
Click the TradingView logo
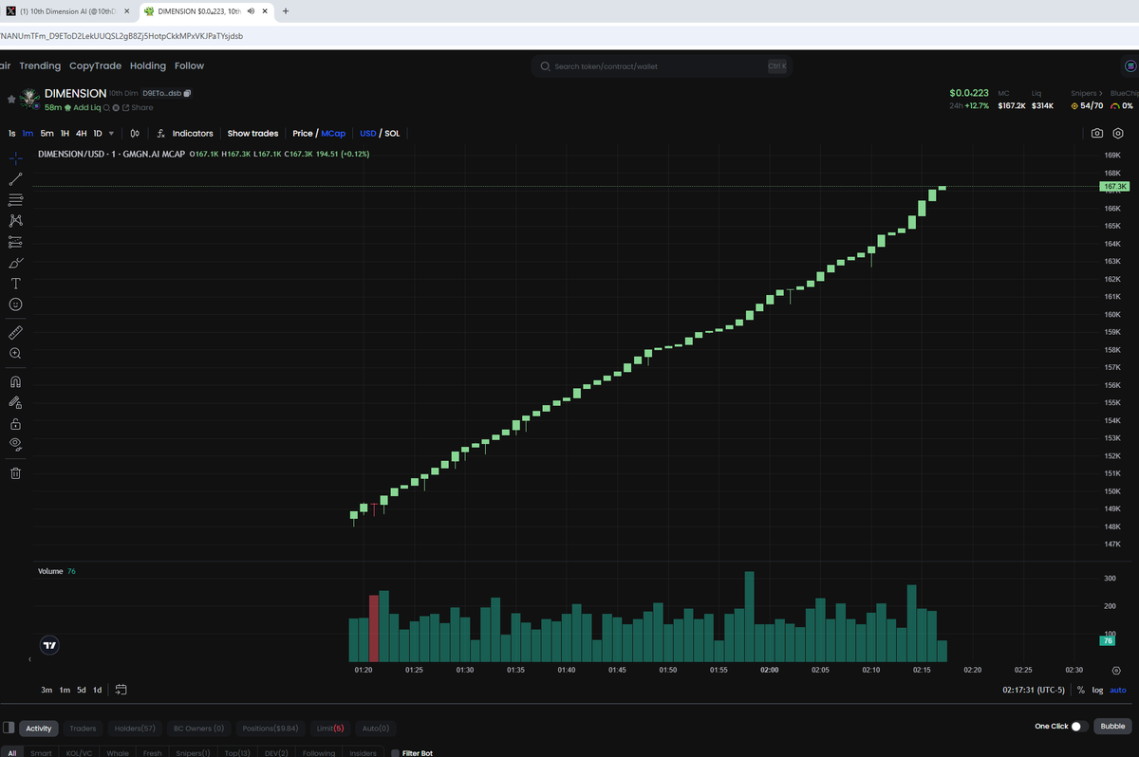50,644
